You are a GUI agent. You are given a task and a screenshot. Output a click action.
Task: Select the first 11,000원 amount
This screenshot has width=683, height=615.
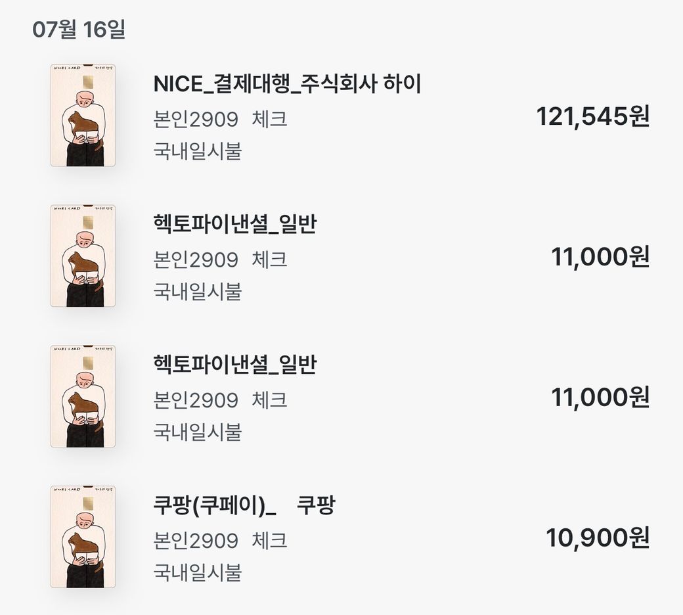tap(600, 257)
